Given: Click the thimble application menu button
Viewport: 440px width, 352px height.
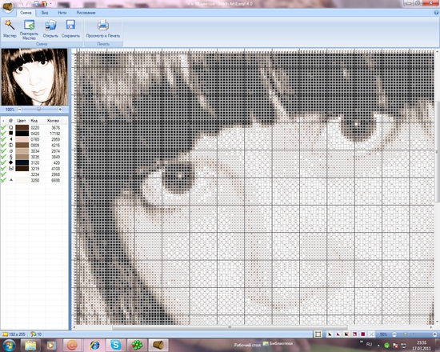Looking at the screenshot, I should [x=7, y=6].
